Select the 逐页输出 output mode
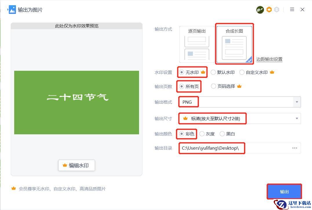Screen dimensions: 312x210 click(x=197, y=44)
